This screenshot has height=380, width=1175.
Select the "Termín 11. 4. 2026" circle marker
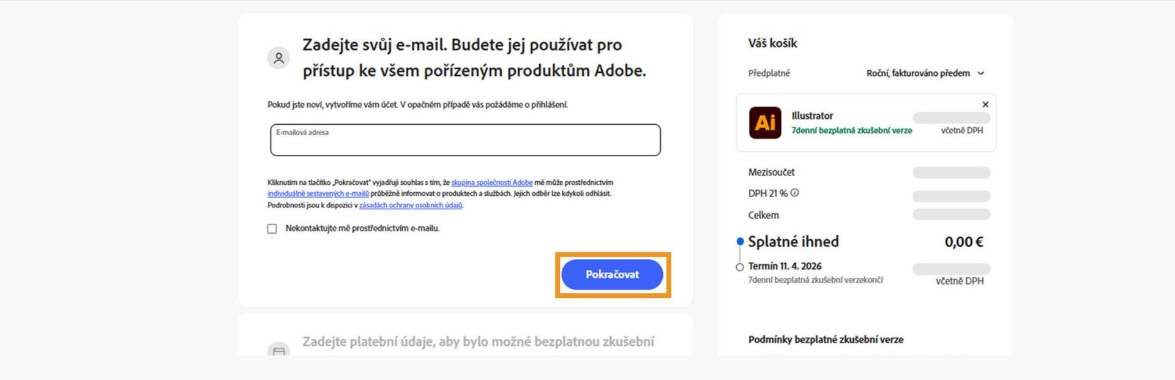[740, 266]
